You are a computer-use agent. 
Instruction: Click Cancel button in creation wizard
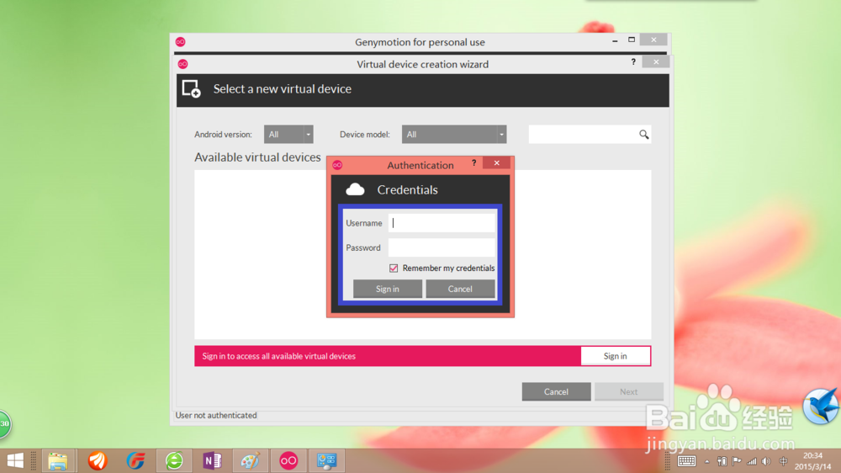556,392
